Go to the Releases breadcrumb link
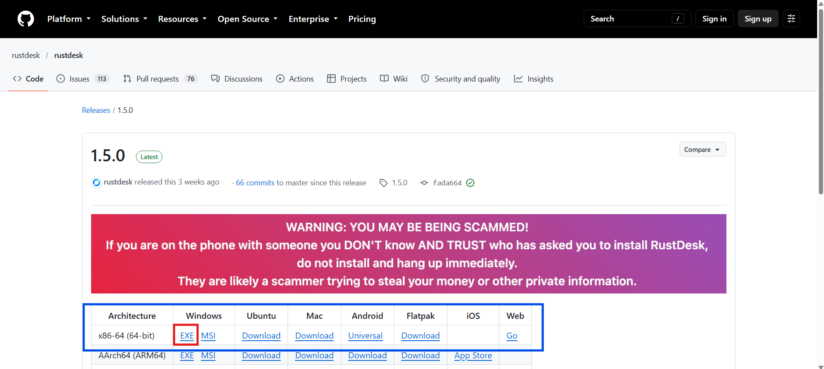This screenshot has height=369, width=824. tap(96, 110)
